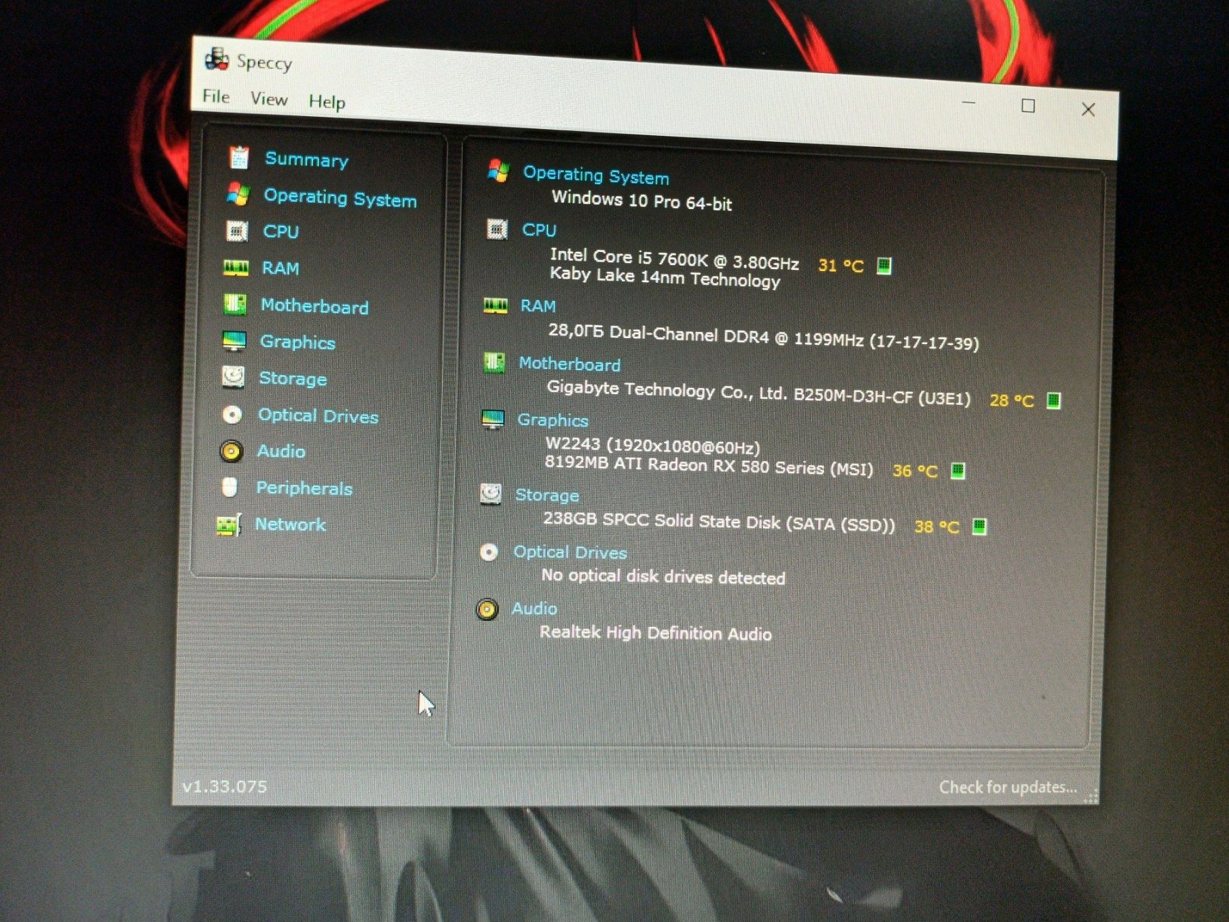Click the green motherboard temperature indicator at 28 °C

tap(1054, 400)
